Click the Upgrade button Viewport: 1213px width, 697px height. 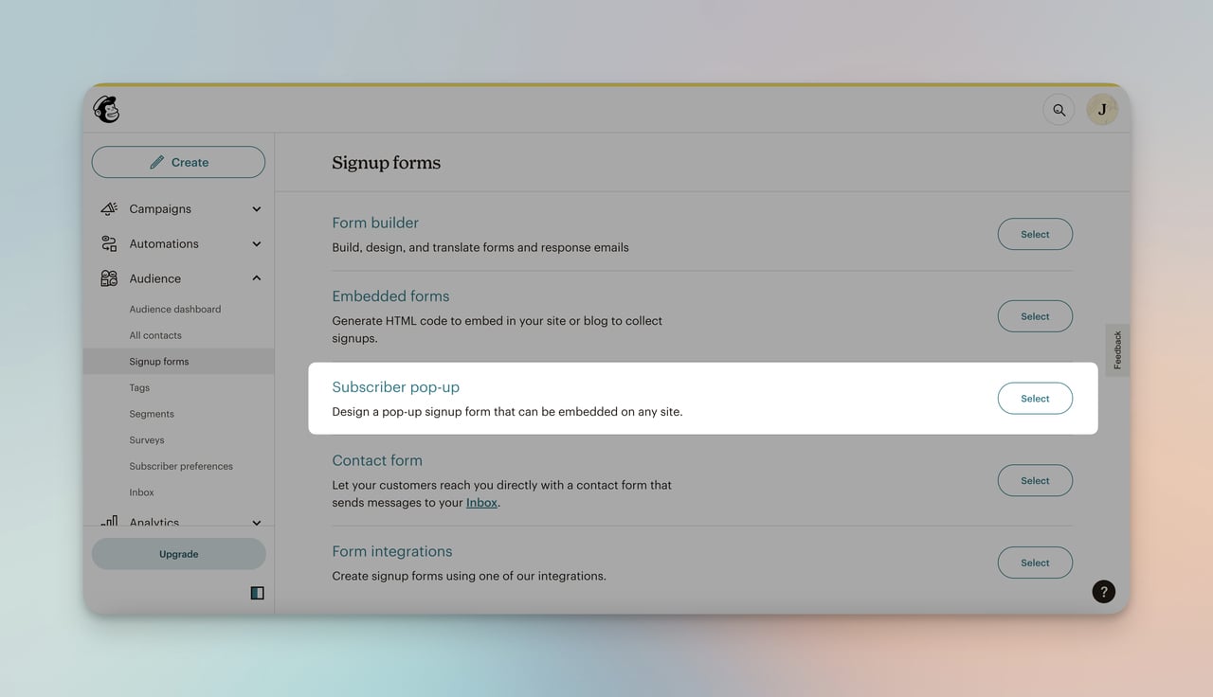[178, 554]
